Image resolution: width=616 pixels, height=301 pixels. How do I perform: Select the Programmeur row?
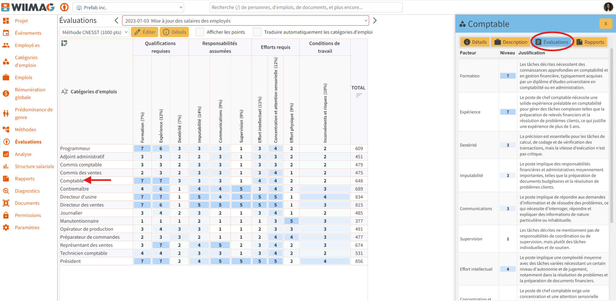coord(213,148)
